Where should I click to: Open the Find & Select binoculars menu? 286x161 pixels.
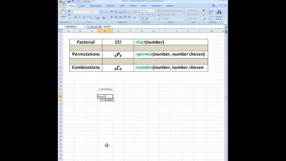point(219,15)
